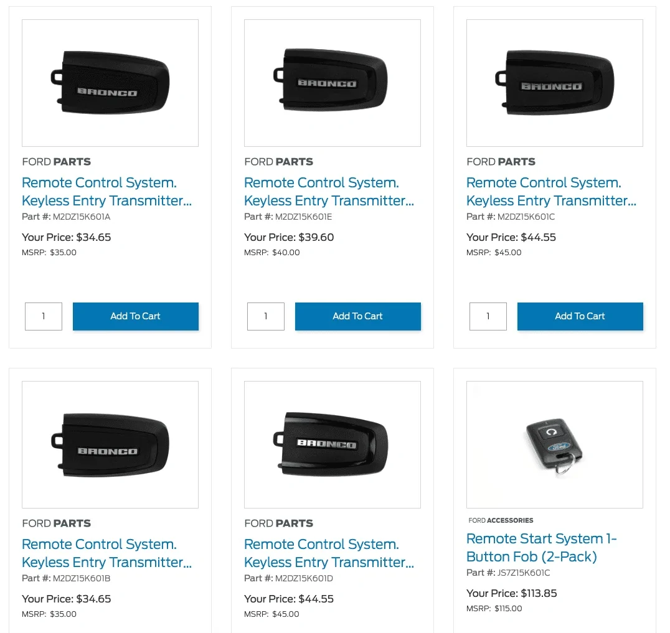The height and width of the screenshot is (633, 670).
Task: Click Ford Accessories label on remote start card
Action: 501,520
